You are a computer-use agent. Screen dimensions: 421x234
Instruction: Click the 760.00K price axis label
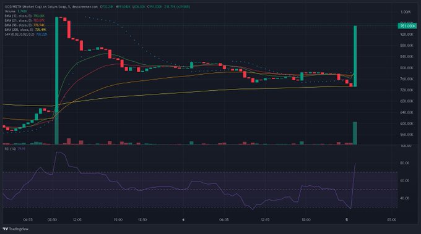point(407,79)
